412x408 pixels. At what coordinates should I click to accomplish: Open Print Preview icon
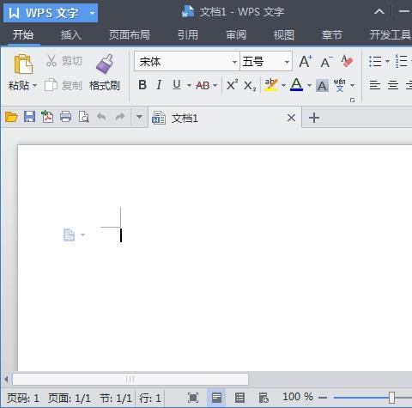[83, 117]
